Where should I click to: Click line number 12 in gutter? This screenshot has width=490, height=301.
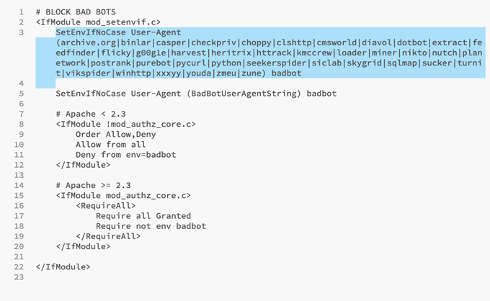[x=19, y=165]
